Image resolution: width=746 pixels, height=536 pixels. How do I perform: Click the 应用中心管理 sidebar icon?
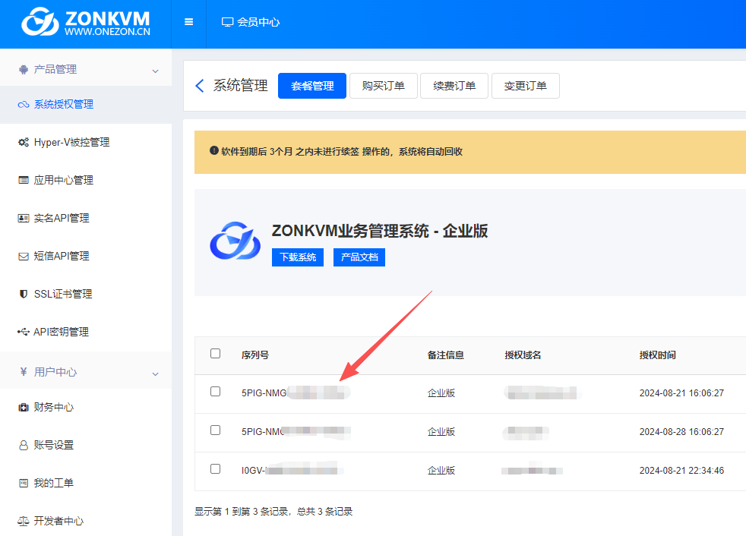(x=24, y=180)
